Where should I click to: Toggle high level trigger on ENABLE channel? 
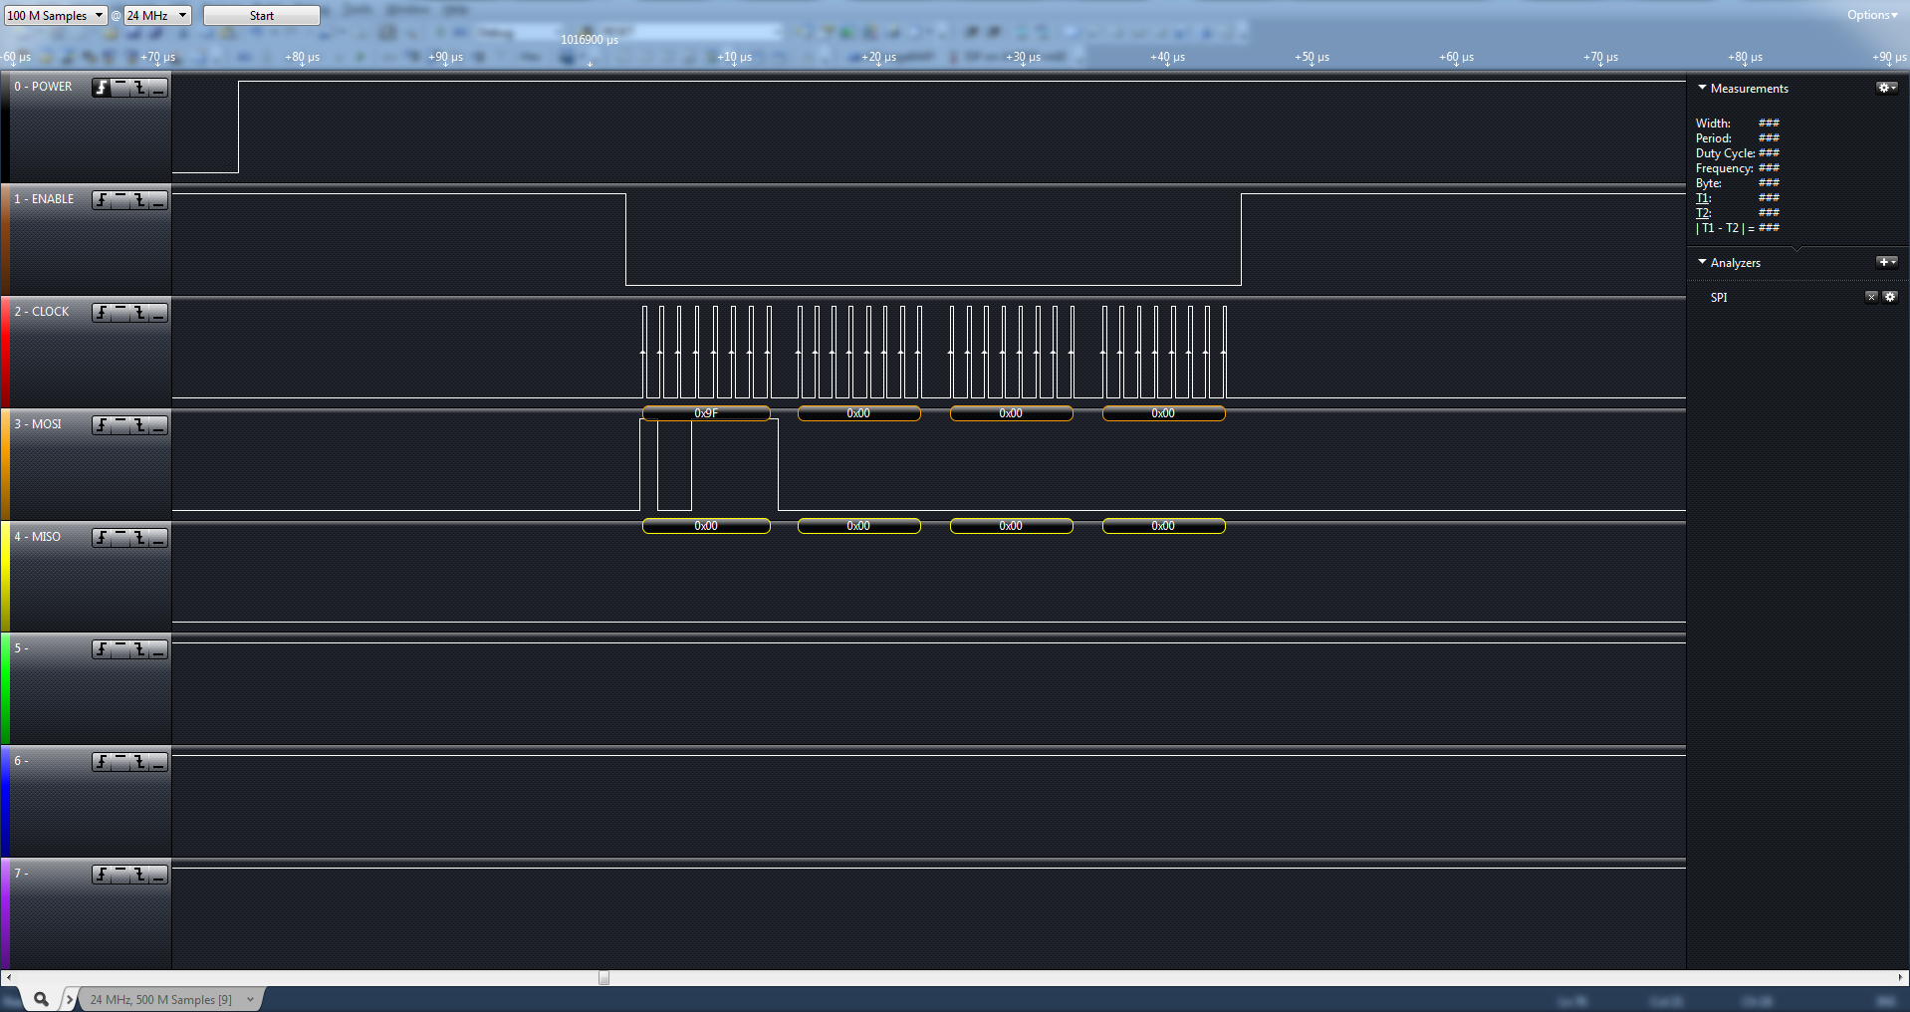click(x=120, y=200)
